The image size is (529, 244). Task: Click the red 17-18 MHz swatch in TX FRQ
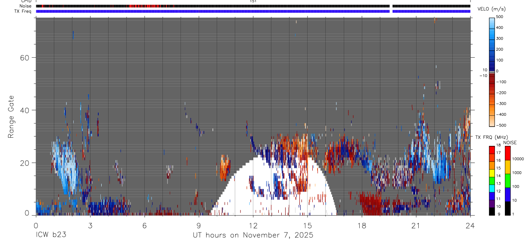click(492, 150)
